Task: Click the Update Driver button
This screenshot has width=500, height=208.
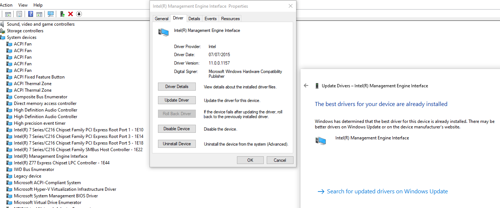Action: (x=177, y=100)
